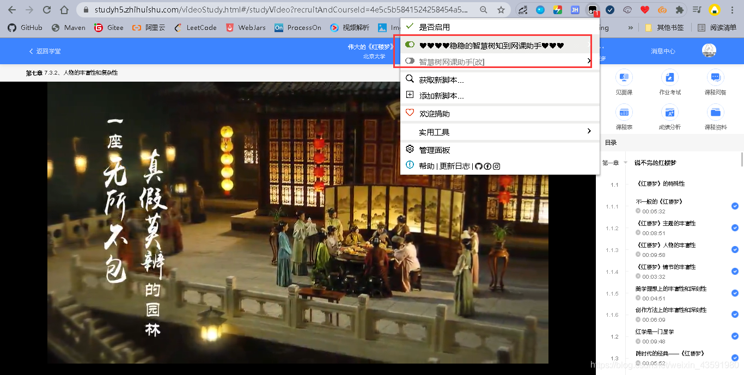
Task: Click the palette extension icon
Action: pos(627,10)
